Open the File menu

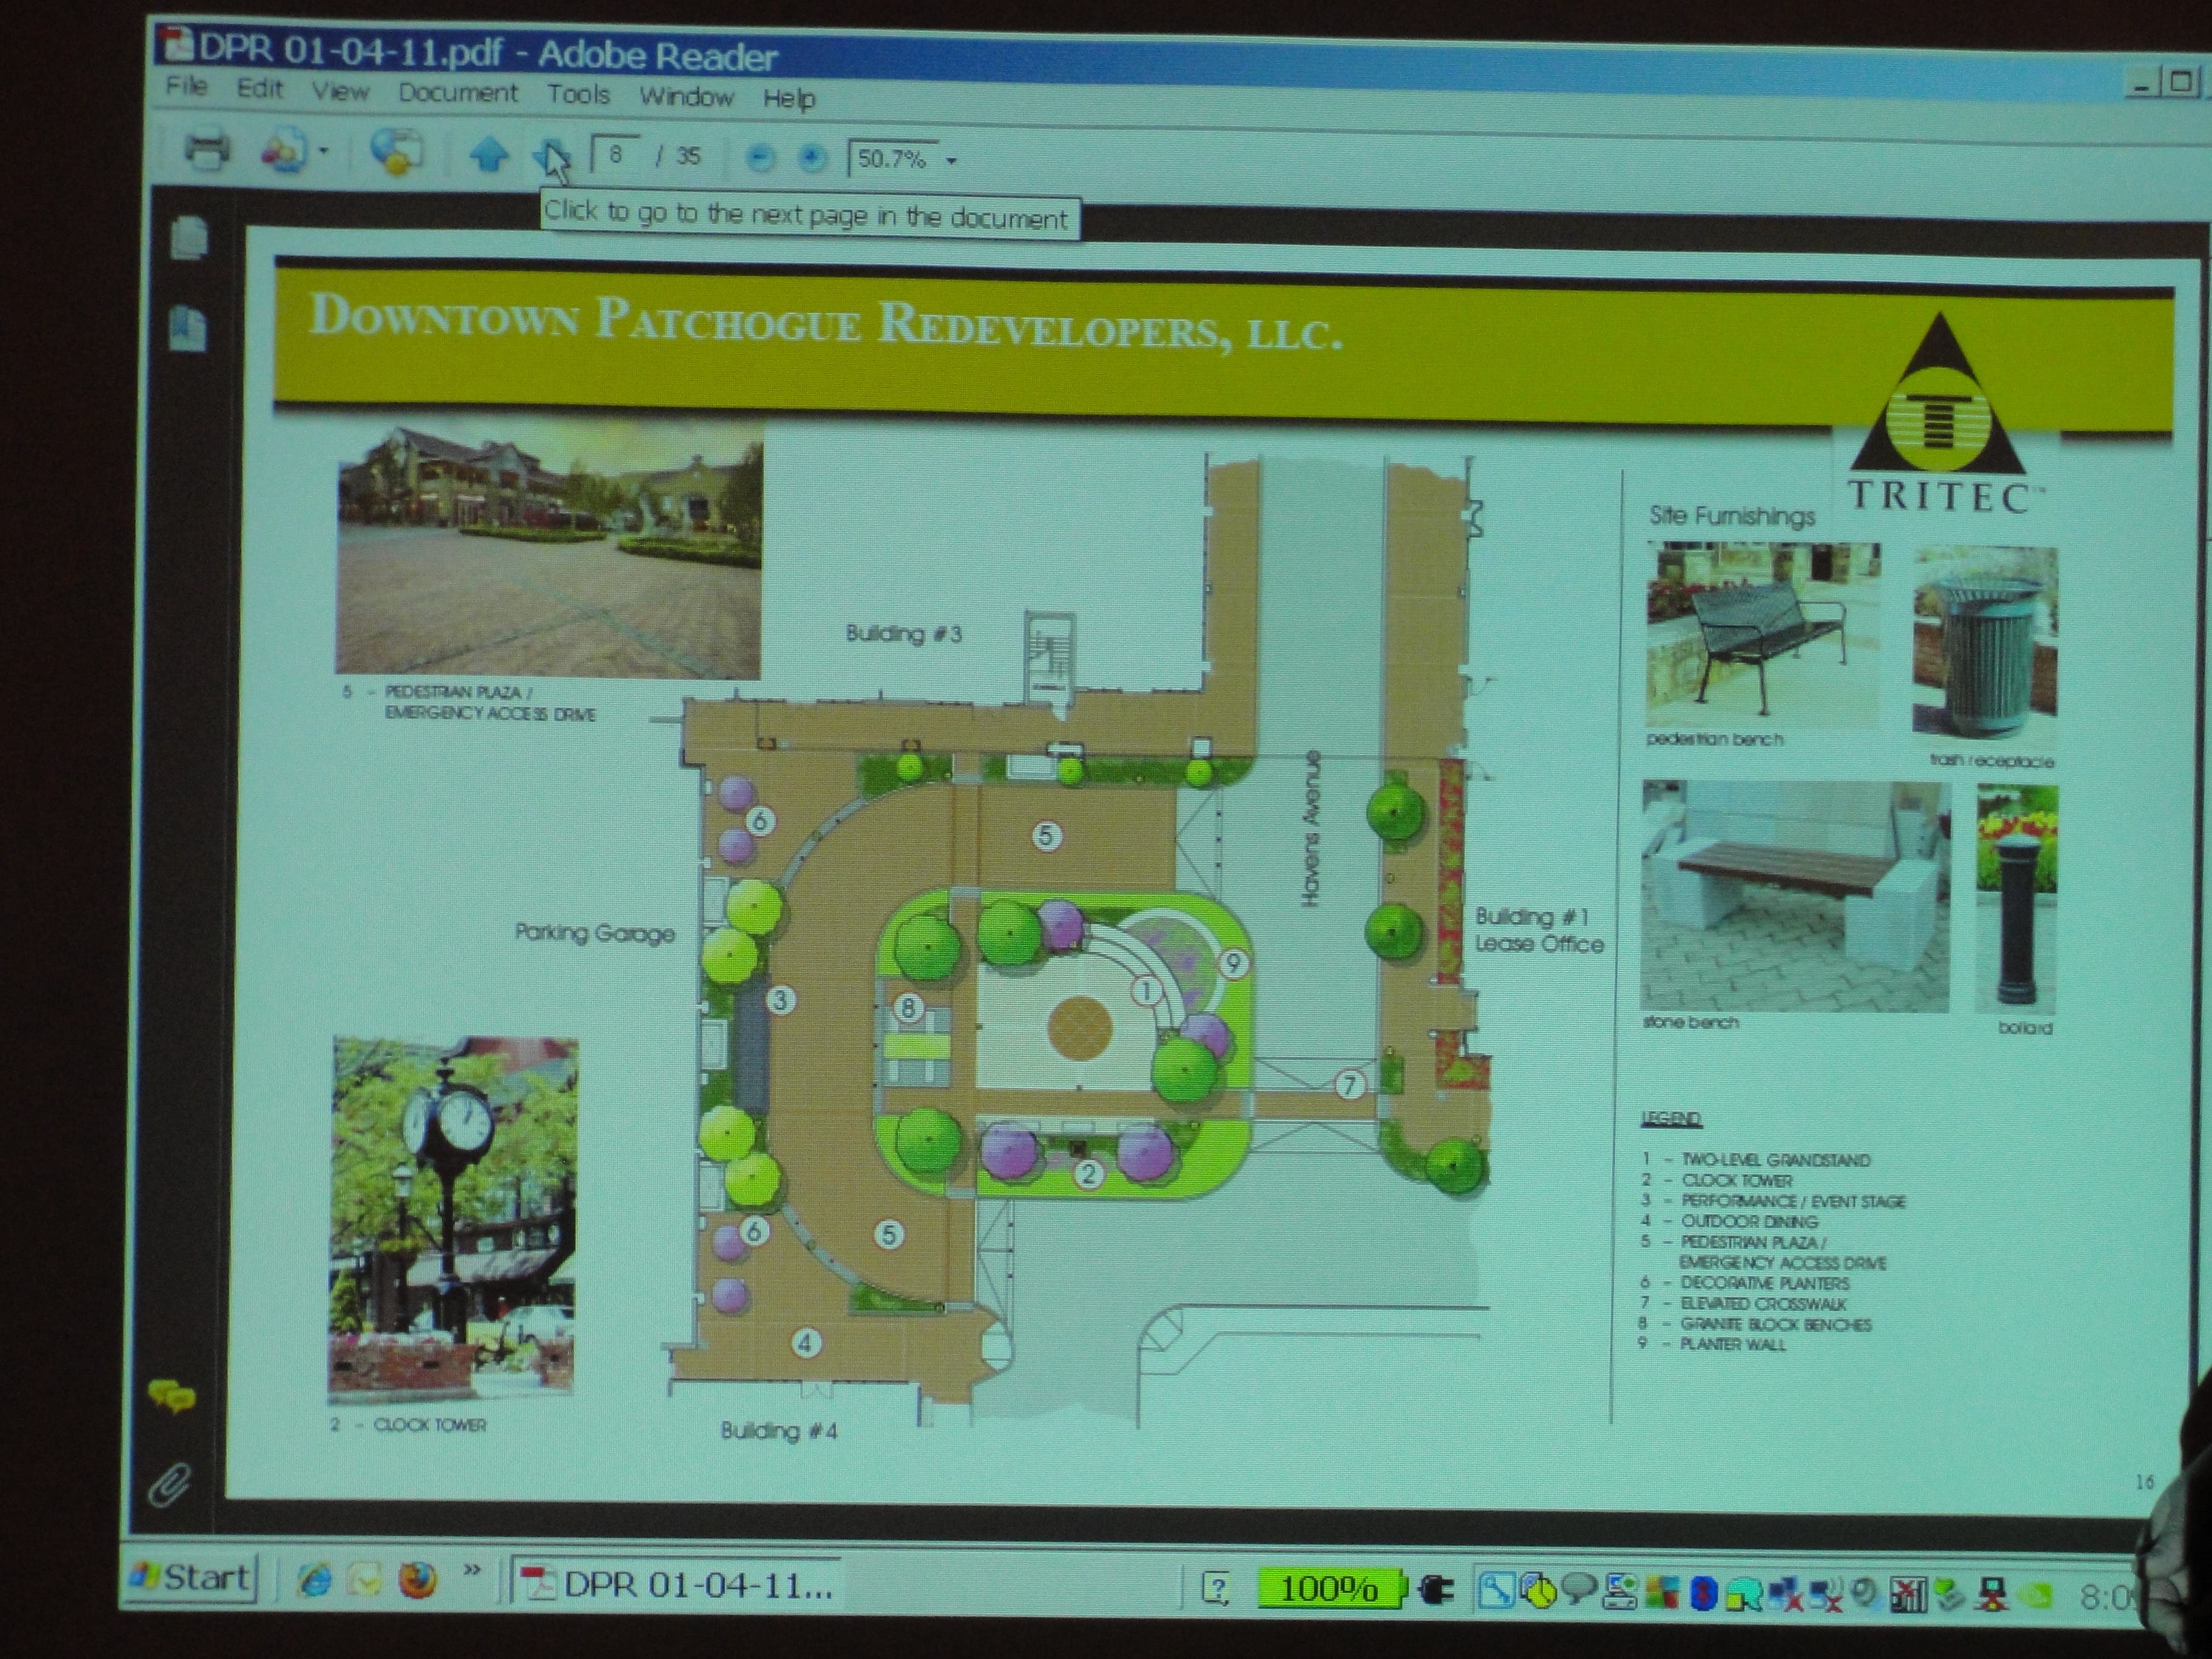coord(186,86)
